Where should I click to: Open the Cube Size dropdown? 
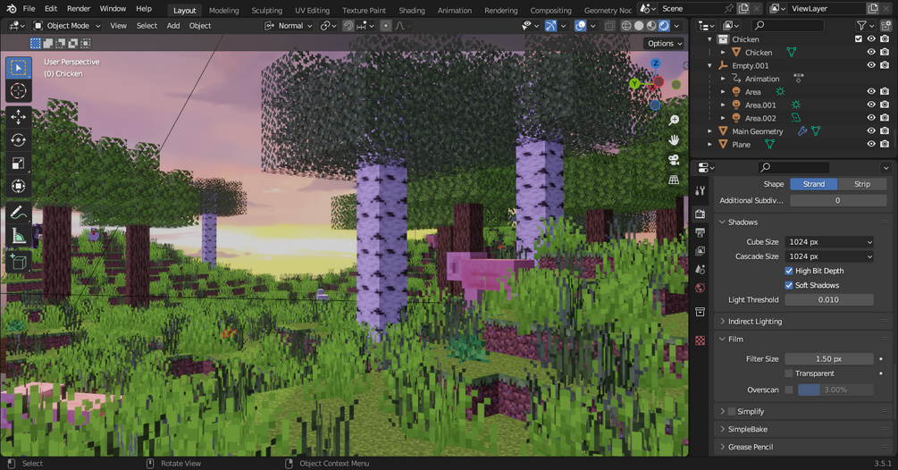[x=830, y=241]
